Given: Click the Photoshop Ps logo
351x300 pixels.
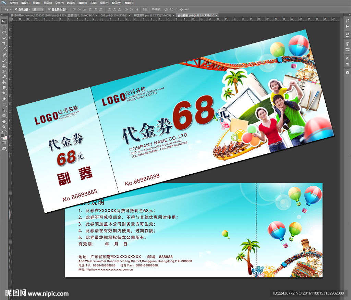Looking at the screenshot, I should coord(3,3).
